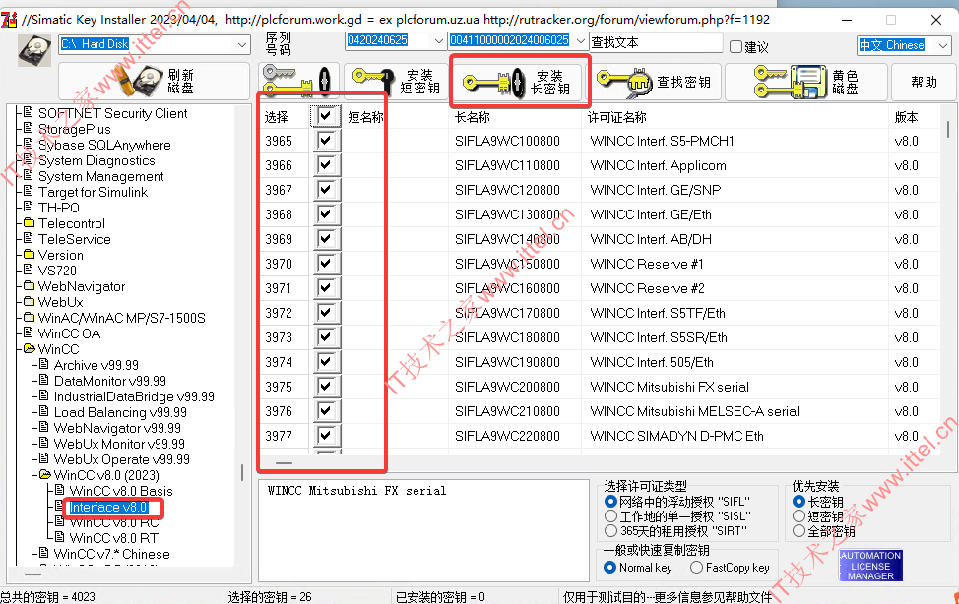
Task: Select the SOFTNET Security Client tree node
Action: click(x=112, y=113)
